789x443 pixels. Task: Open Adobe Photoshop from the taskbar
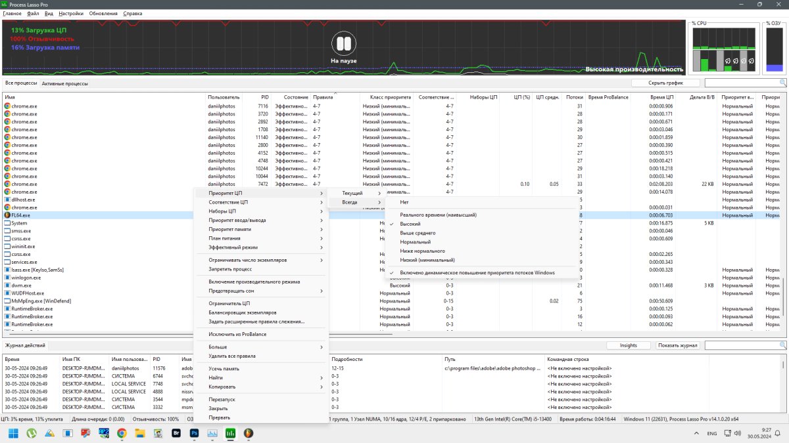tap(195, 433)
